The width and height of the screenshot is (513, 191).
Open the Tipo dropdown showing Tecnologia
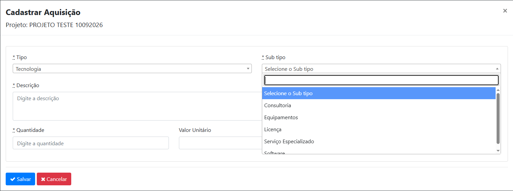[x=132, y=69]
